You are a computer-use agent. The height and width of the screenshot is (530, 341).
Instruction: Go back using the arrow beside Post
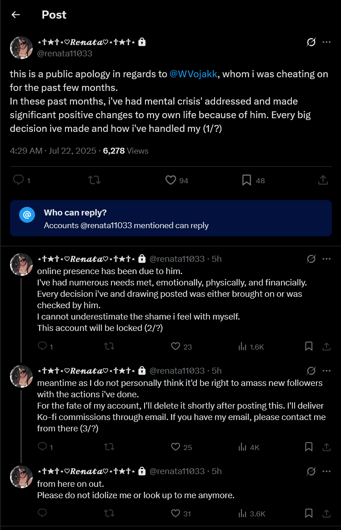(15, 15)
